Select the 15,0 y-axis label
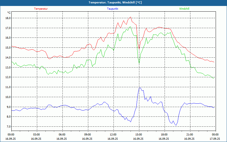 coord(8,48)
